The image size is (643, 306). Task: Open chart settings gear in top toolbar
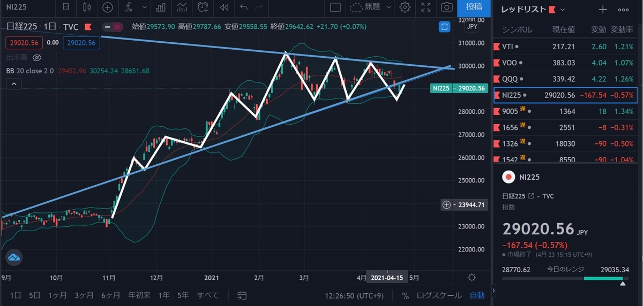(x=405, y=7)
